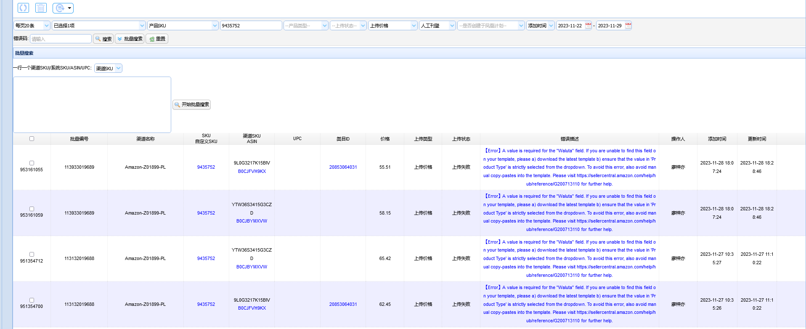Open the 上传价格 upload type dropdown
Screen dimensions: 806x329
(393, 26)
